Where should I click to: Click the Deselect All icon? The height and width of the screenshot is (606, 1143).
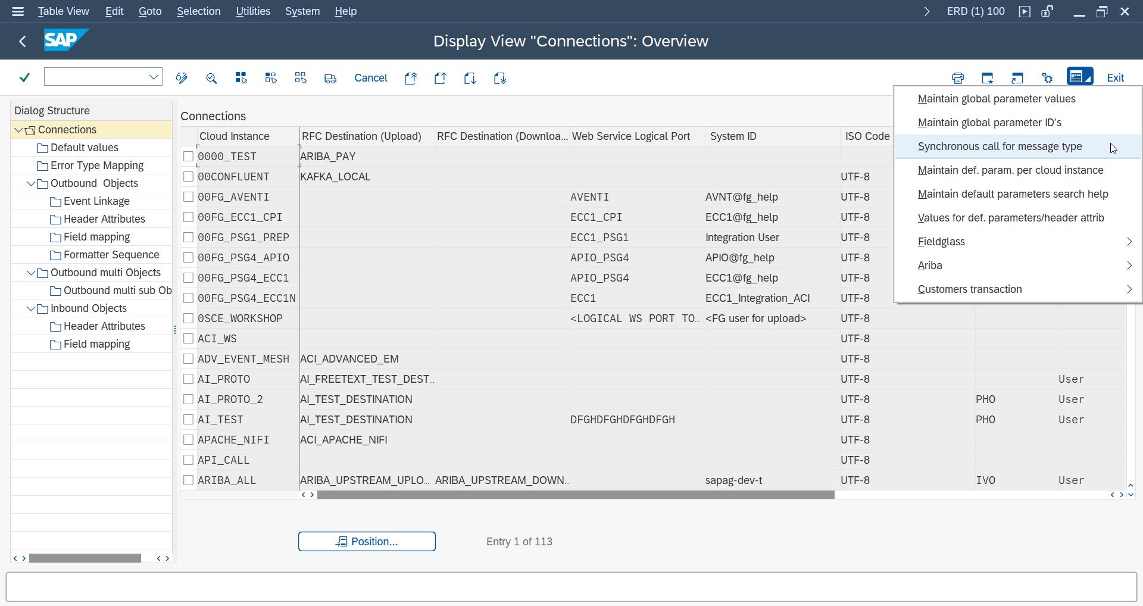pyautogui.click(x=301, y=78)
